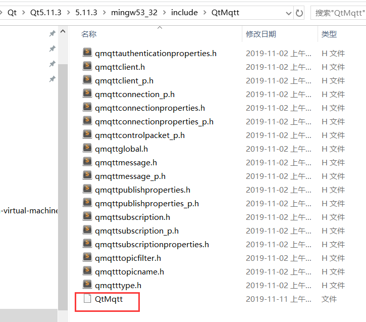Click the qmqttclient_p.h file icon
The image size is (366, 322).
pyautogui.click(x=87, y=79)
